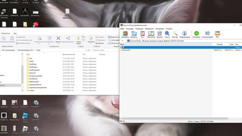This screenshot has height=136, width=242.
Task: Open the Roblox Studio desktop icon
Action: (x=25, y=117)
